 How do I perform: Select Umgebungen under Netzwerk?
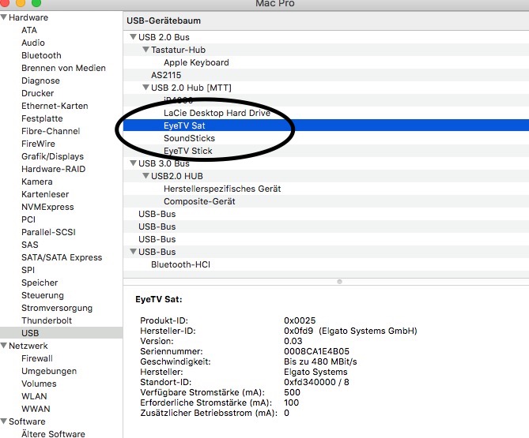tap(49, 371)
